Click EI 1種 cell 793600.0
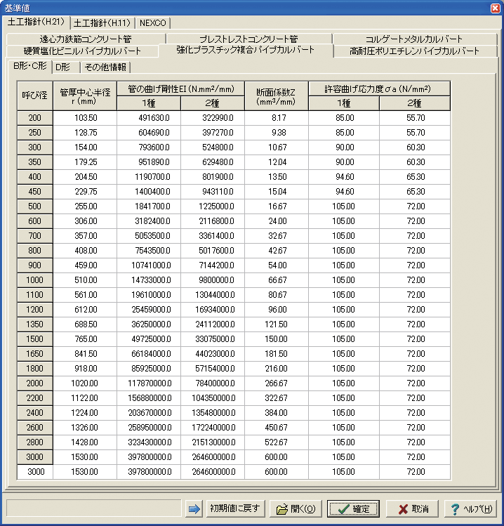 pyautogui.click(x=149, y=147)
